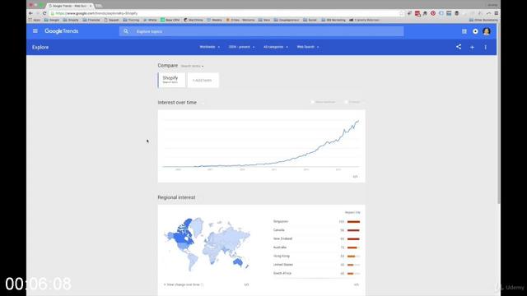
Task: Click the Add term box
Action: point(203,81)
